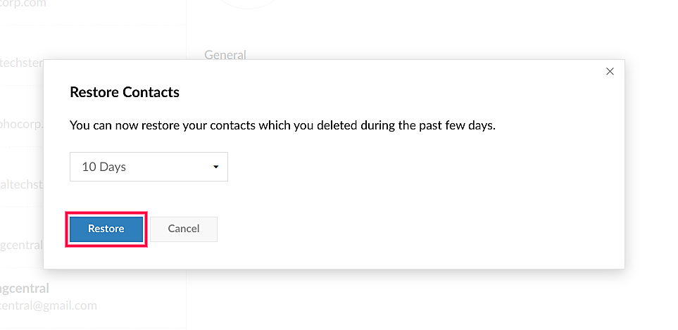Image resolution: width=678 pixels, height=330 pixels.
Task: Select the techster contact behind the dialog
Action: point(21,63)
